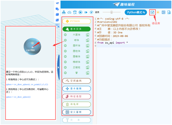Click empty line 9 in code editor
Screen dimensions: 172x125
134,46
